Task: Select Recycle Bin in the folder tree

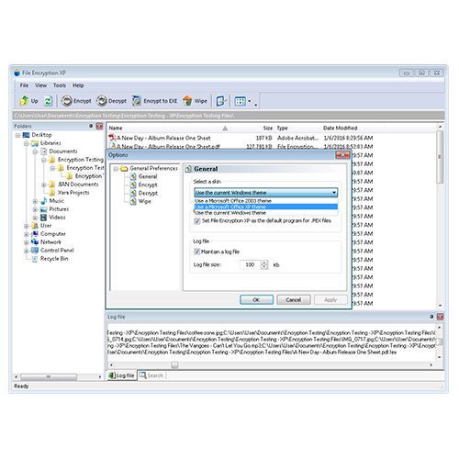Action: point(54,259)
